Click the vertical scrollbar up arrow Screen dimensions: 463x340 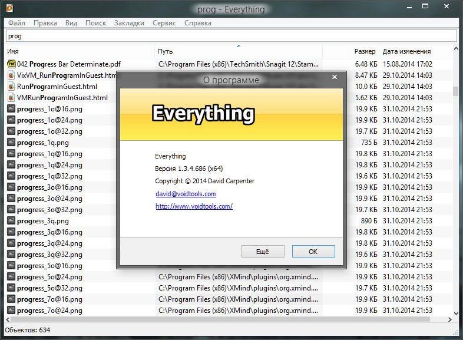tap(455, 49)
